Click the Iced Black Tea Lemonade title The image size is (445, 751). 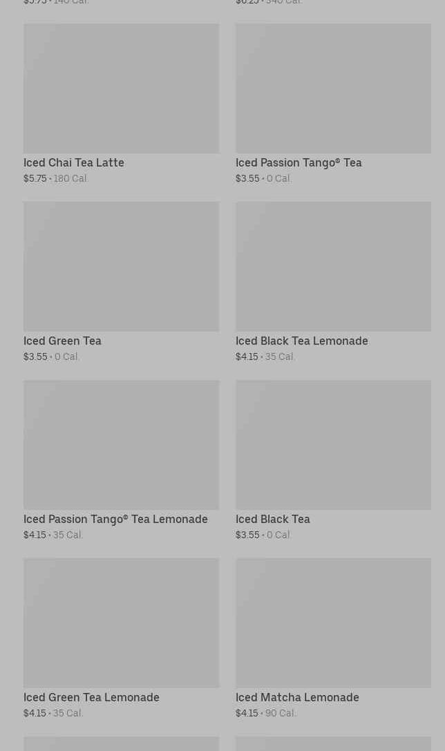click(x=301, y=341)
